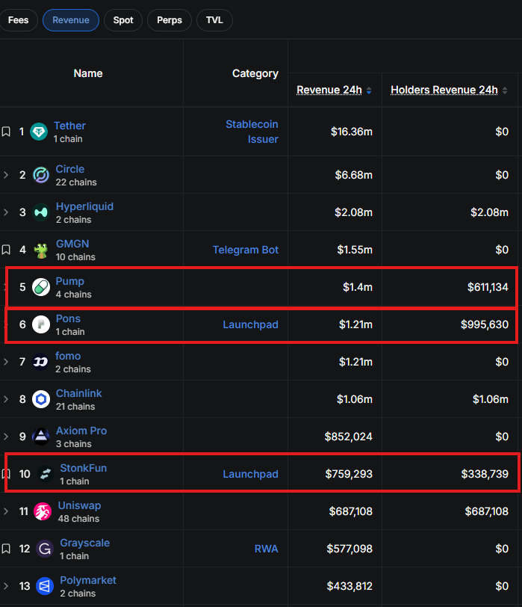Click the sort arrows beside Revenue 24h
Screen dimensions: 522x607
pyautogui.click(x=369, y=90)
